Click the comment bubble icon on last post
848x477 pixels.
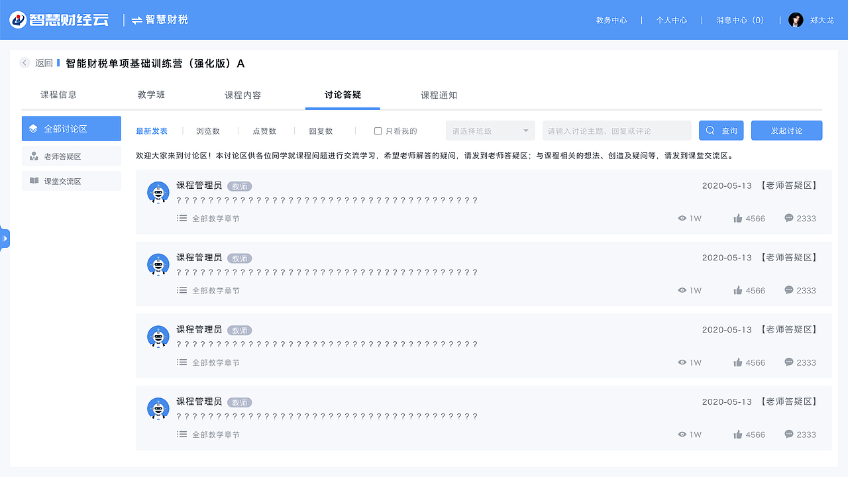coord(788,435)
